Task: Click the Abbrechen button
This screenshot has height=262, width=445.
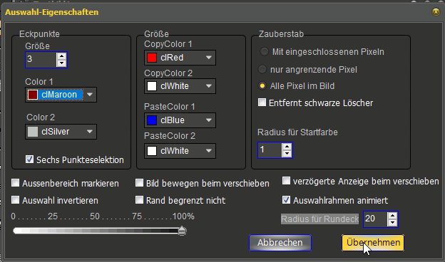Action: tap(280, 243)
